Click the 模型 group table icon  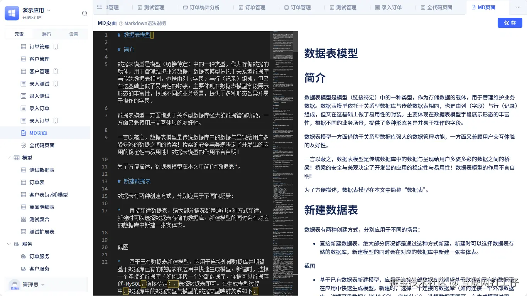(x=17, y=158)
